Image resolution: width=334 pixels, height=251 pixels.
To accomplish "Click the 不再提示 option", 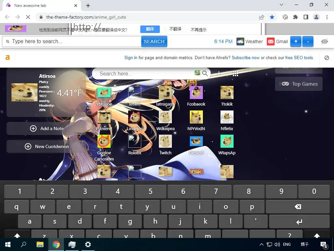I will [x=199, y=30].
